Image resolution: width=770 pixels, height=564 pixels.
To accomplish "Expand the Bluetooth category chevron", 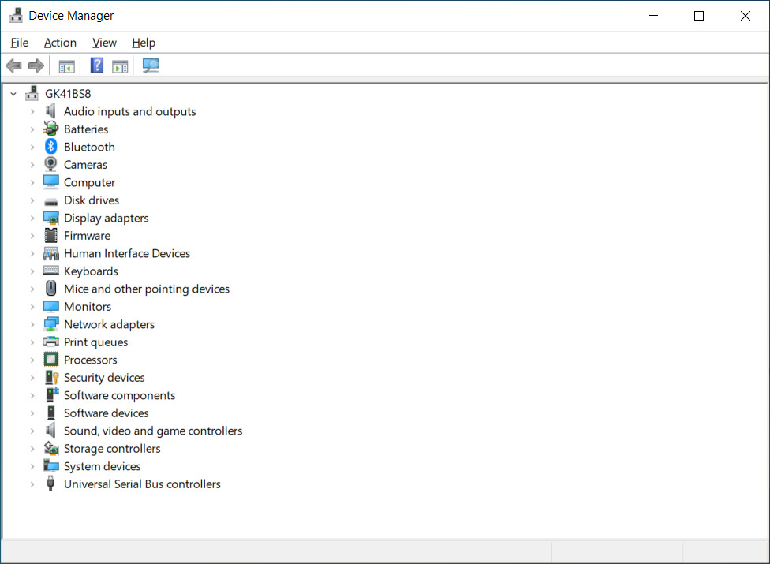I will tap(32, 148).
